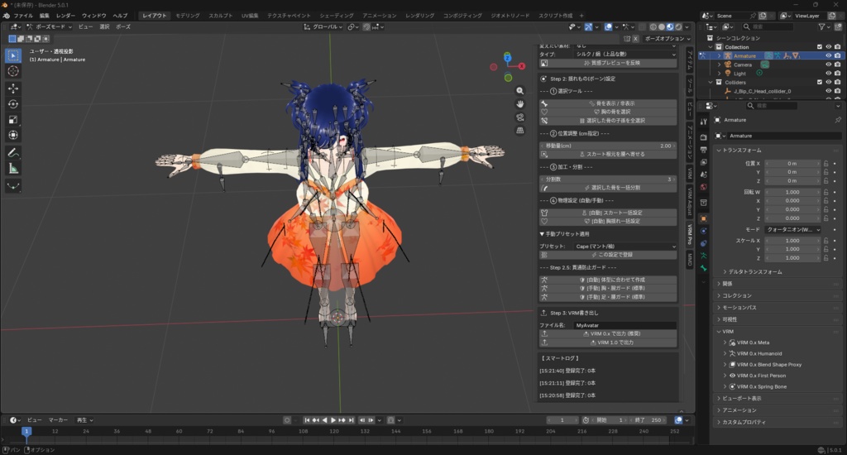Open the Cape preset dropdown
This screenshot has height=455, width=847.
[625, 247]
